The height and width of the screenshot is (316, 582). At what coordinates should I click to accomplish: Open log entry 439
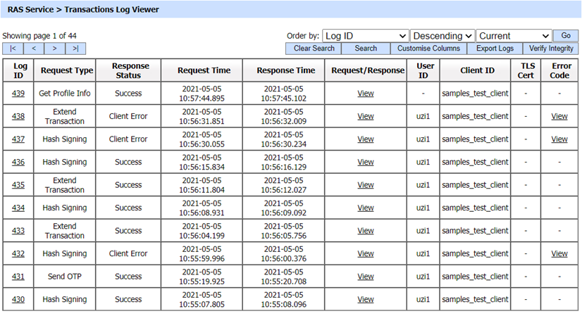(18, 94)
